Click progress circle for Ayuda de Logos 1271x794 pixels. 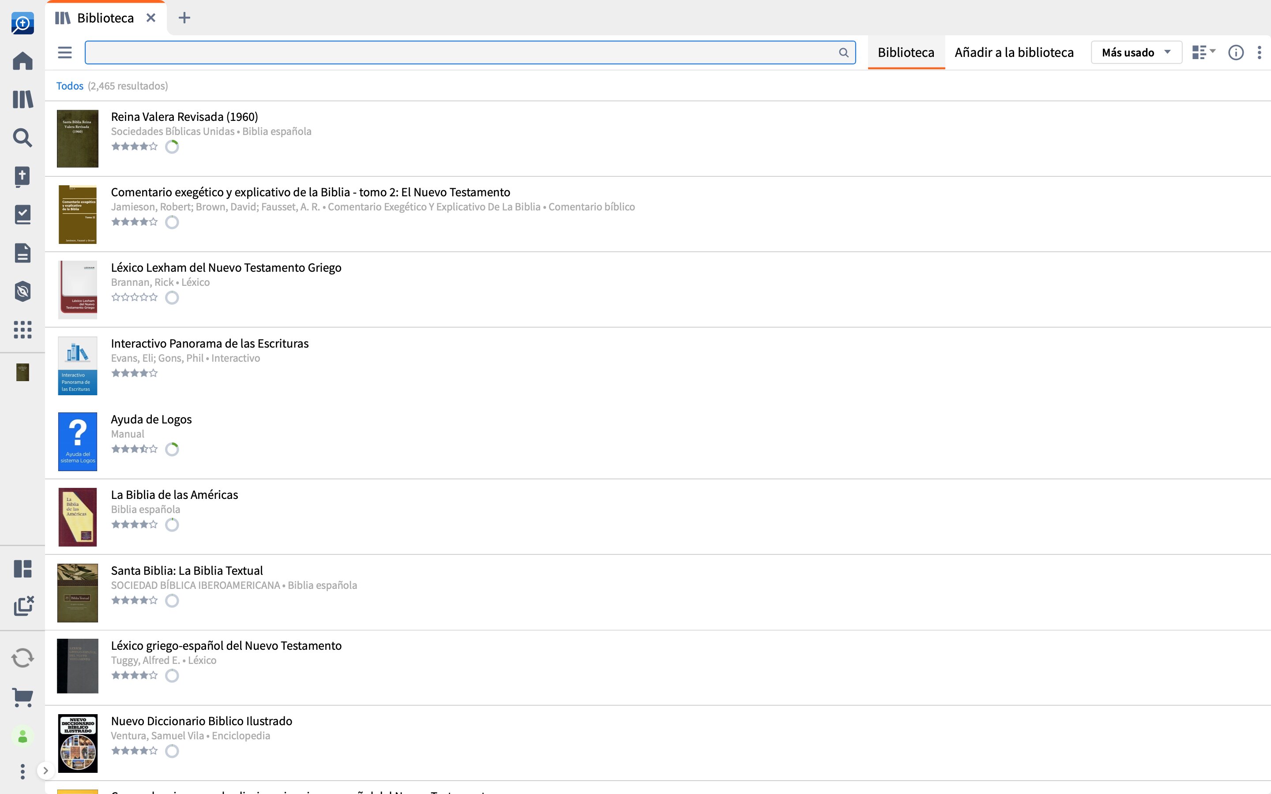point(172,449)
